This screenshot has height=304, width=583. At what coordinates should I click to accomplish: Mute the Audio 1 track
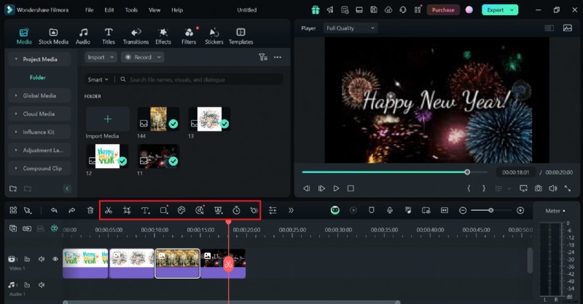click(x=42, y=285)
